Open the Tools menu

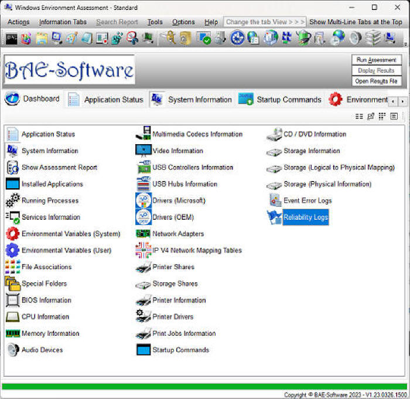(x=155, y=22)
